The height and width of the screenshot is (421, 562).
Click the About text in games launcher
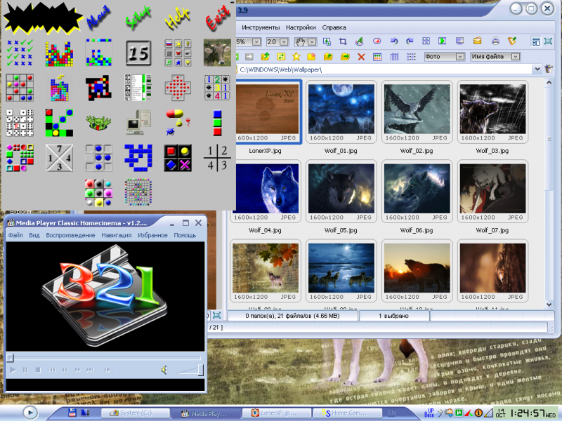(97, 17)
